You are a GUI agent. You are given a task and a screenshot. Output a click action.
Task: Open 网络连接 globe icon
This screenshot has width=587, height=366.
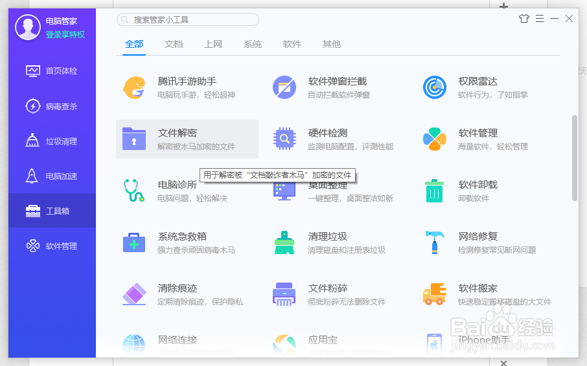coord(134,345)
